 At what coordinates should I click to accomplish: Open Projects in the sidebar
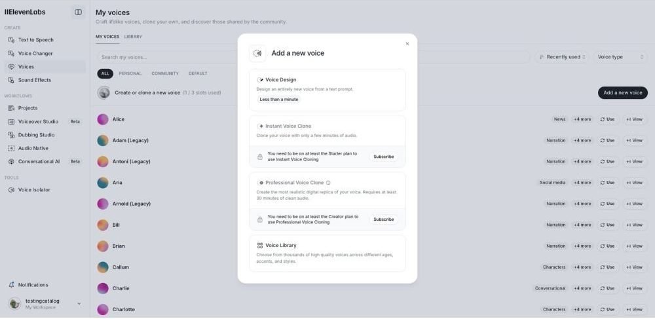click(45, 108)
